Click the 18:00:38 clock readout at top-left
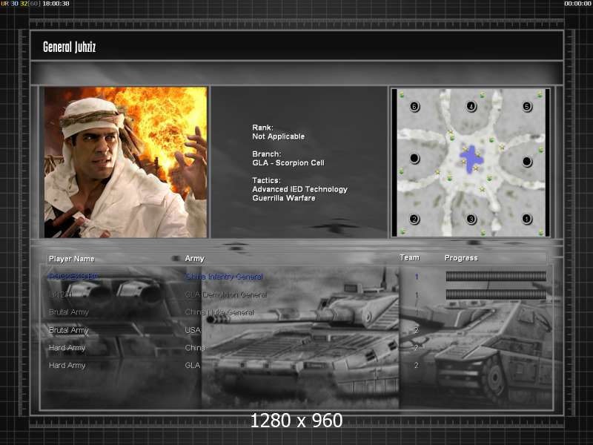 (x=56, y=4)
